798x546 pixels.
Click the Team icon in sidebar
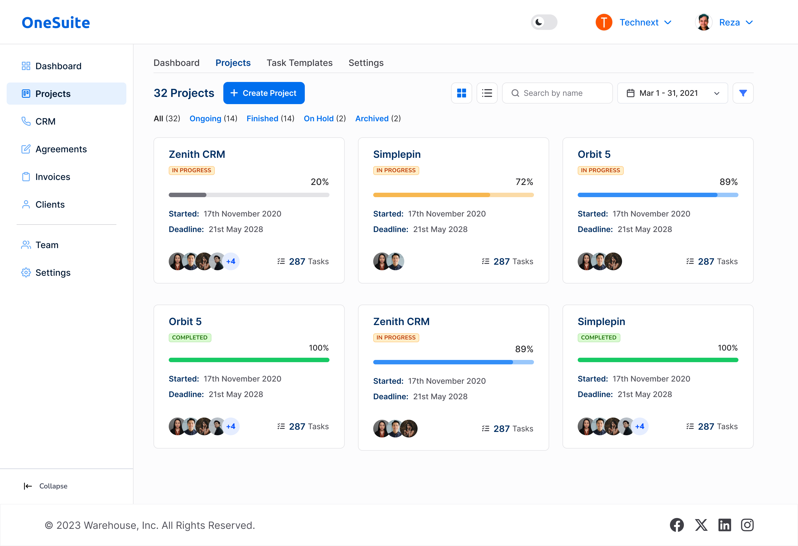tap(26, 245)
